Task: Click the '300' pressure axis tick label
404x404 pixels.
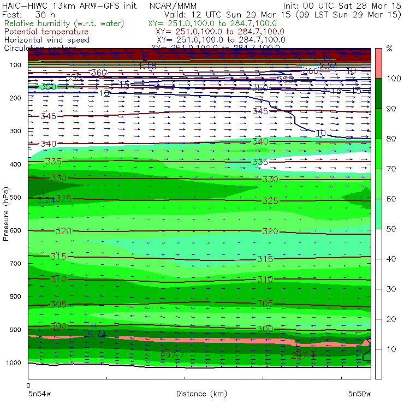Action: 15,131
